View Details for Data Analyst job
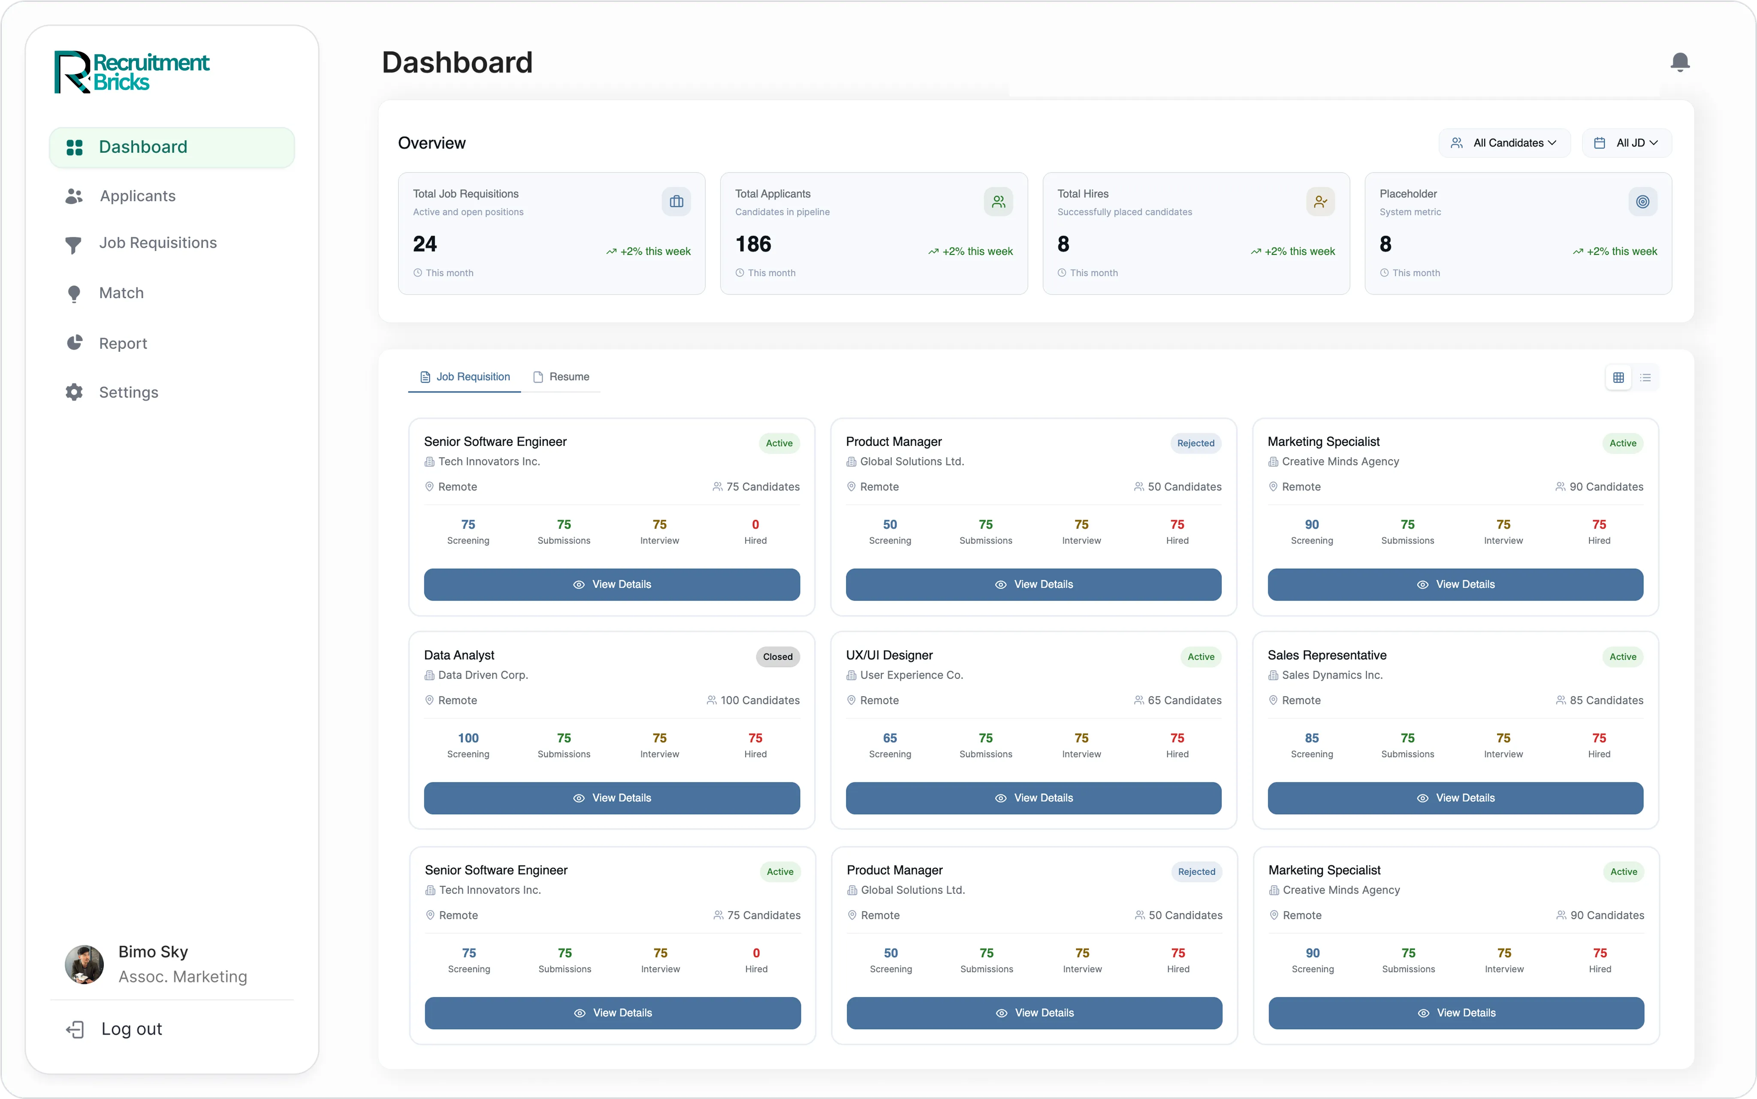The width and height of the screenshot is (1757, 1099). point(612,798)
